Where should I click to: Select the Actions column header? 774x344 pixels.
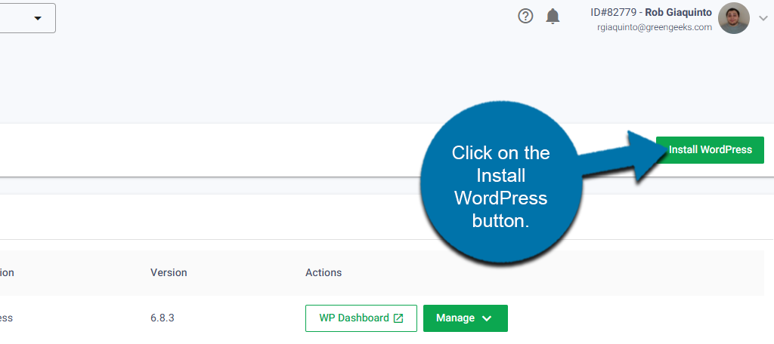click(324, 272)
